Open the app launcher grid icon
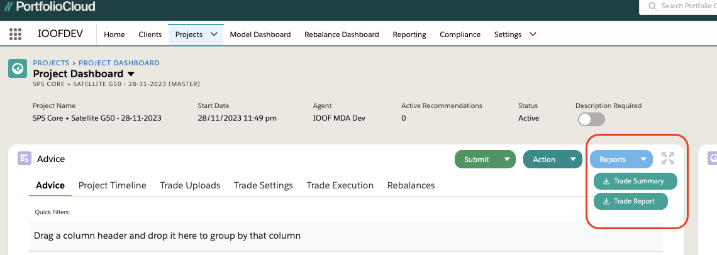 click(x=16, y=34)
